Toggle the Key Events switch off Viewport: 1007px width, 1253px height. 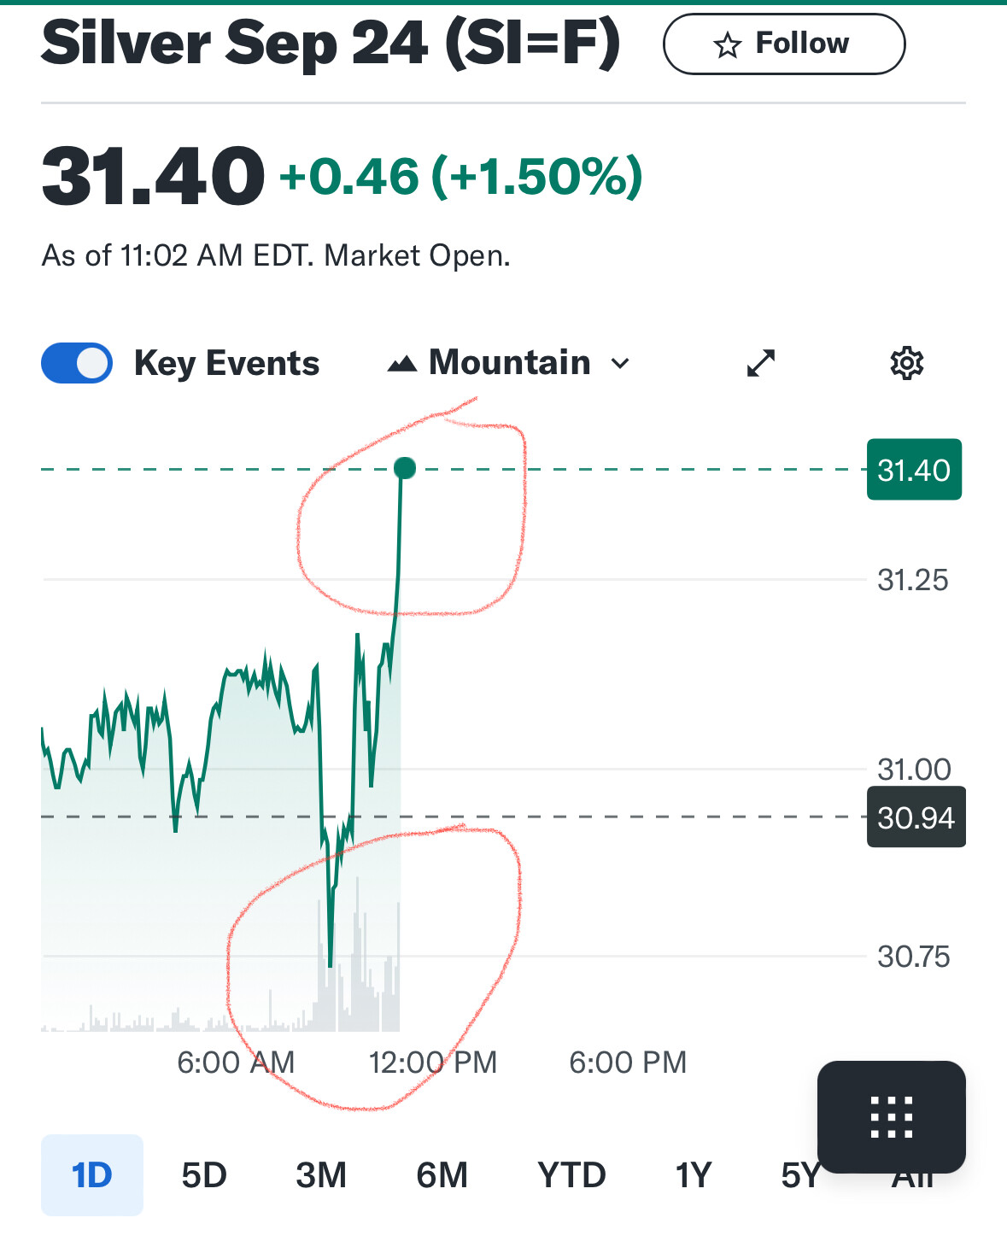click(77, 363)
